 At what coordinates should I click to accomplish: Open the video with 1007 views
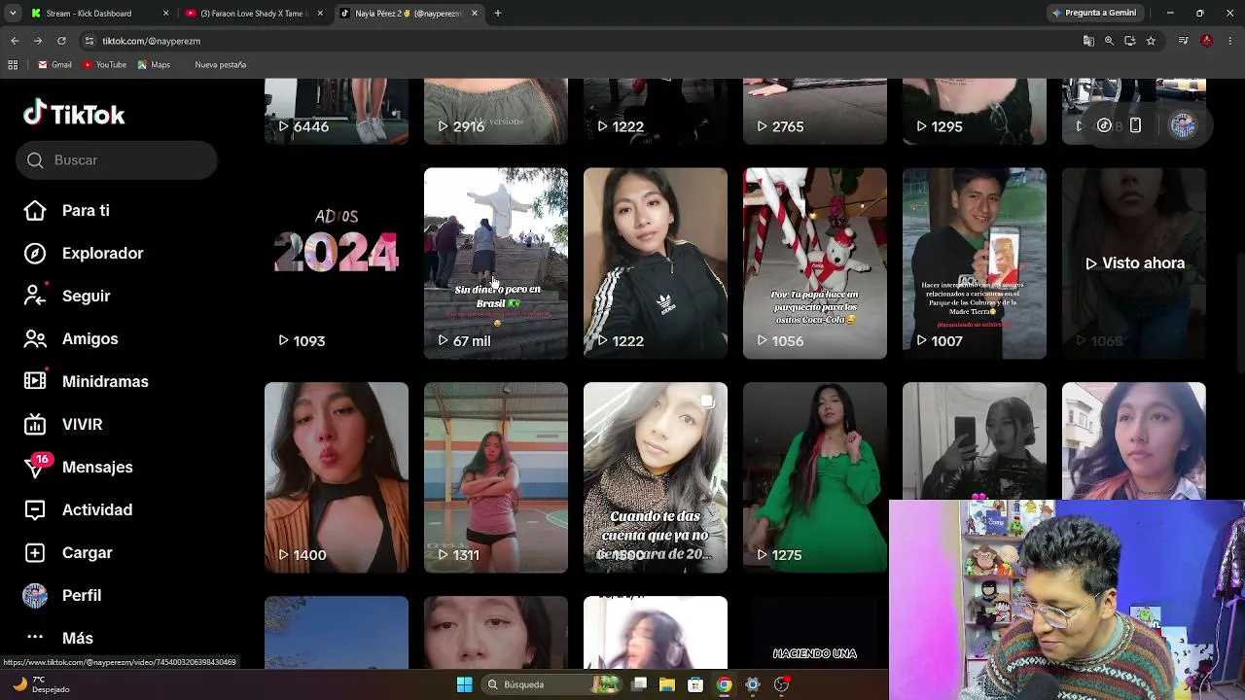975,263
